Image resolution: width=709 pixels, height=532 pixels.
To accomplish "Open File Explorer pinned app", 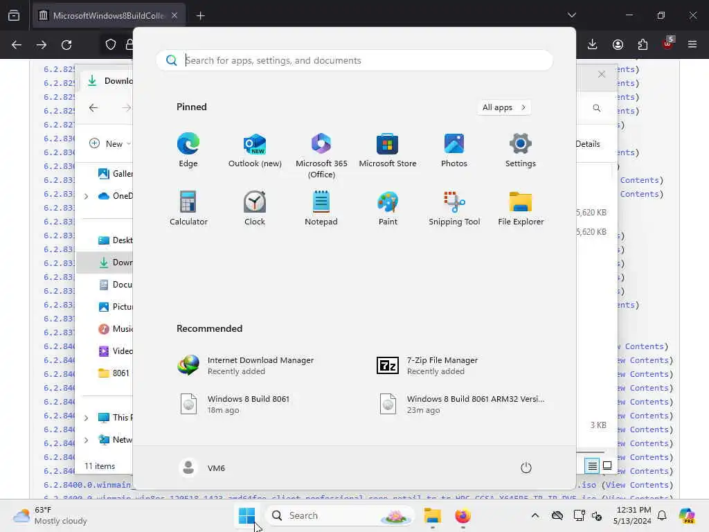I will pyautogui.click(x=521, y=208).
